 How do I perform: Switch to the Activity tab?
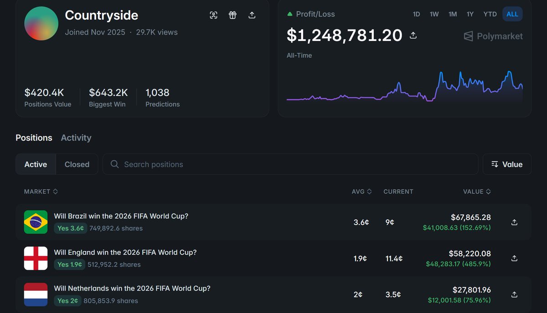pos(76,137)
